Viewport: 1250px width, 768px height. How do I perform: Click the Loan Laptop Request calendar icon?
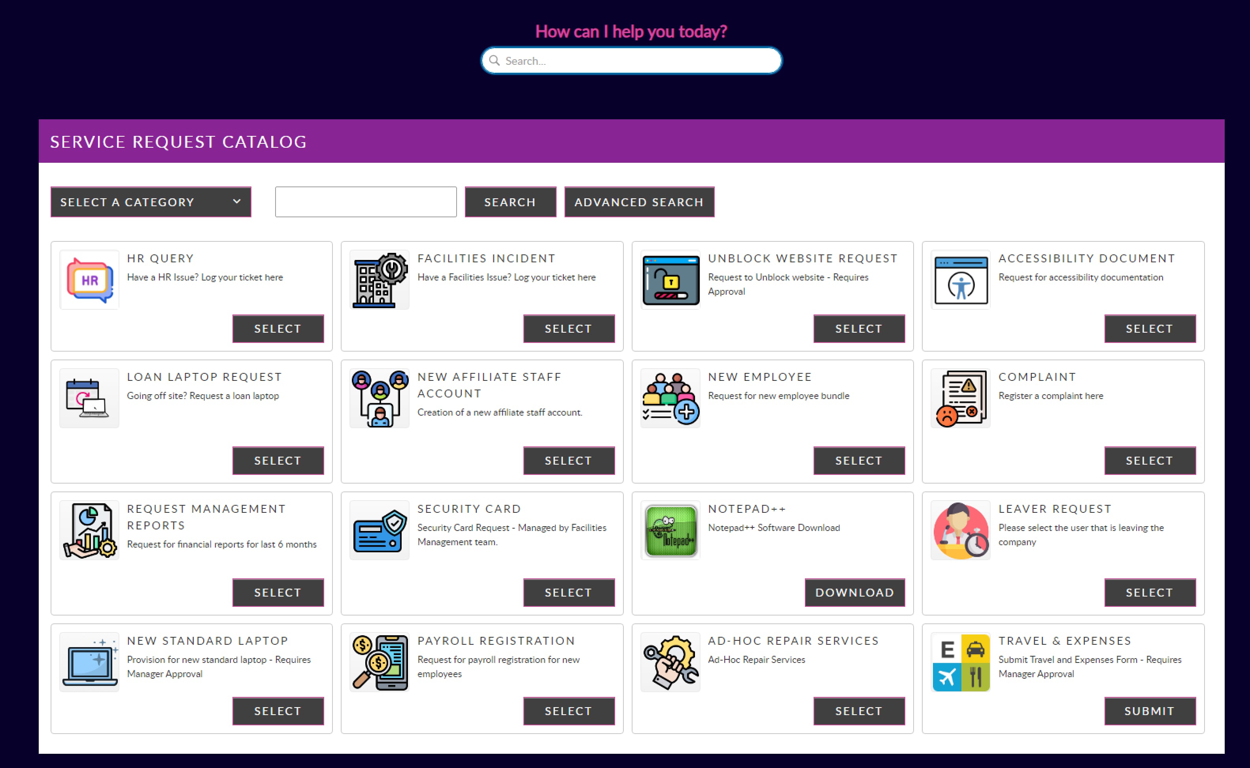coord(89,398)
